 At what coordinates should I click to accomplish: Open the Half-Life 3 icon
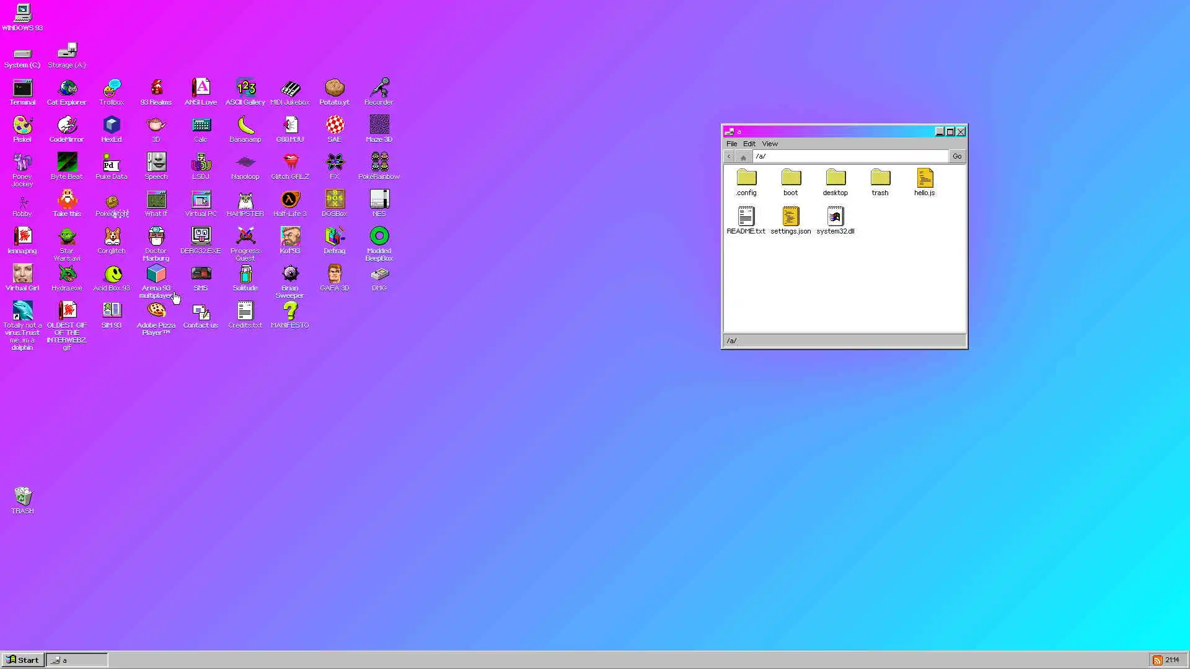coord(290,201)
